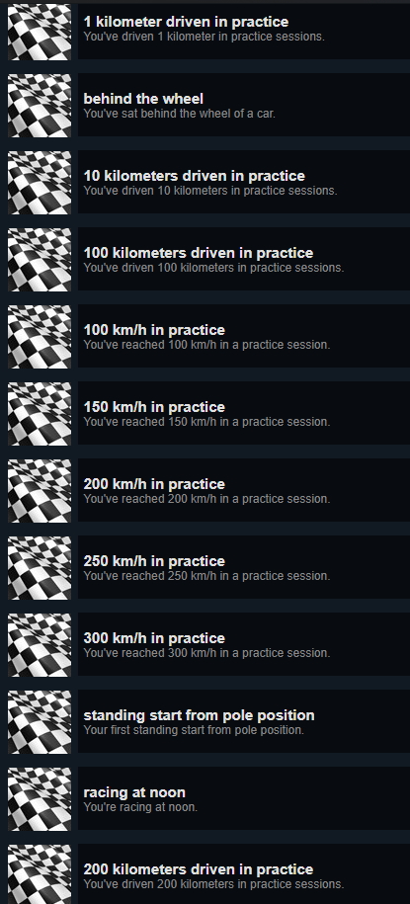
Task: Click description 'You've reached 150 km/h in a practice session.'
Action: [207, 422]
